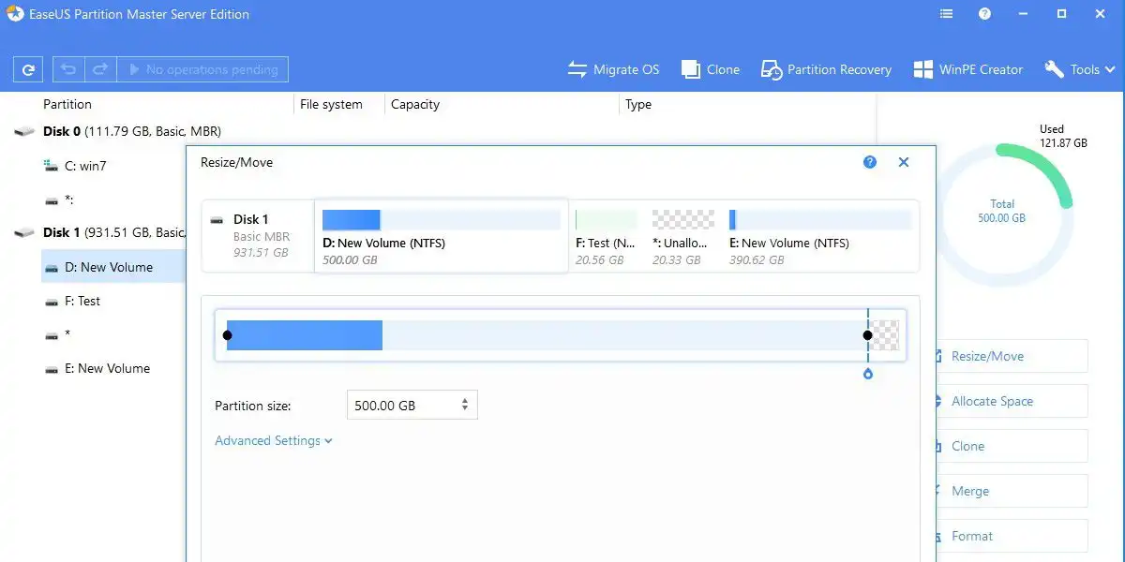Screen dimensions: 1125x562
Task: Open Partition Recovery
Action: (x=826, y=69)
